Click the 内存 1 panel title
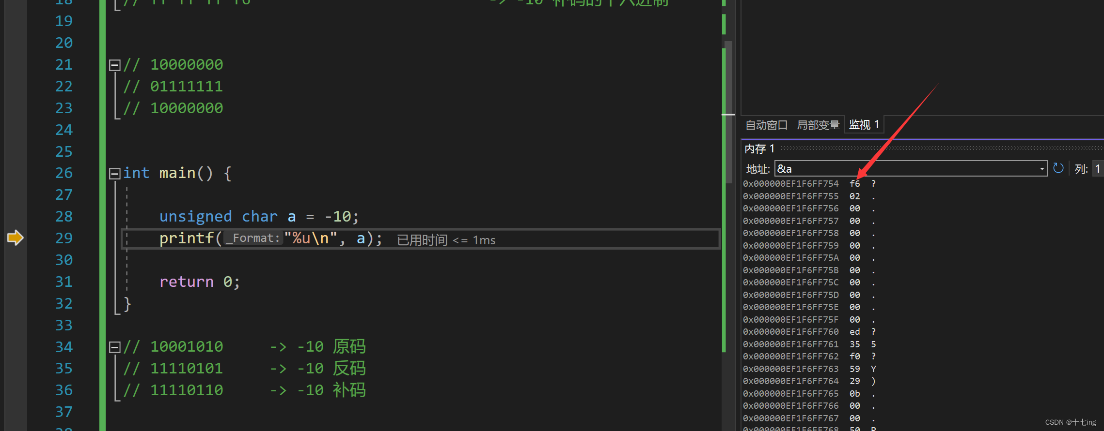Screen dimensions: 1104x431 759,149
